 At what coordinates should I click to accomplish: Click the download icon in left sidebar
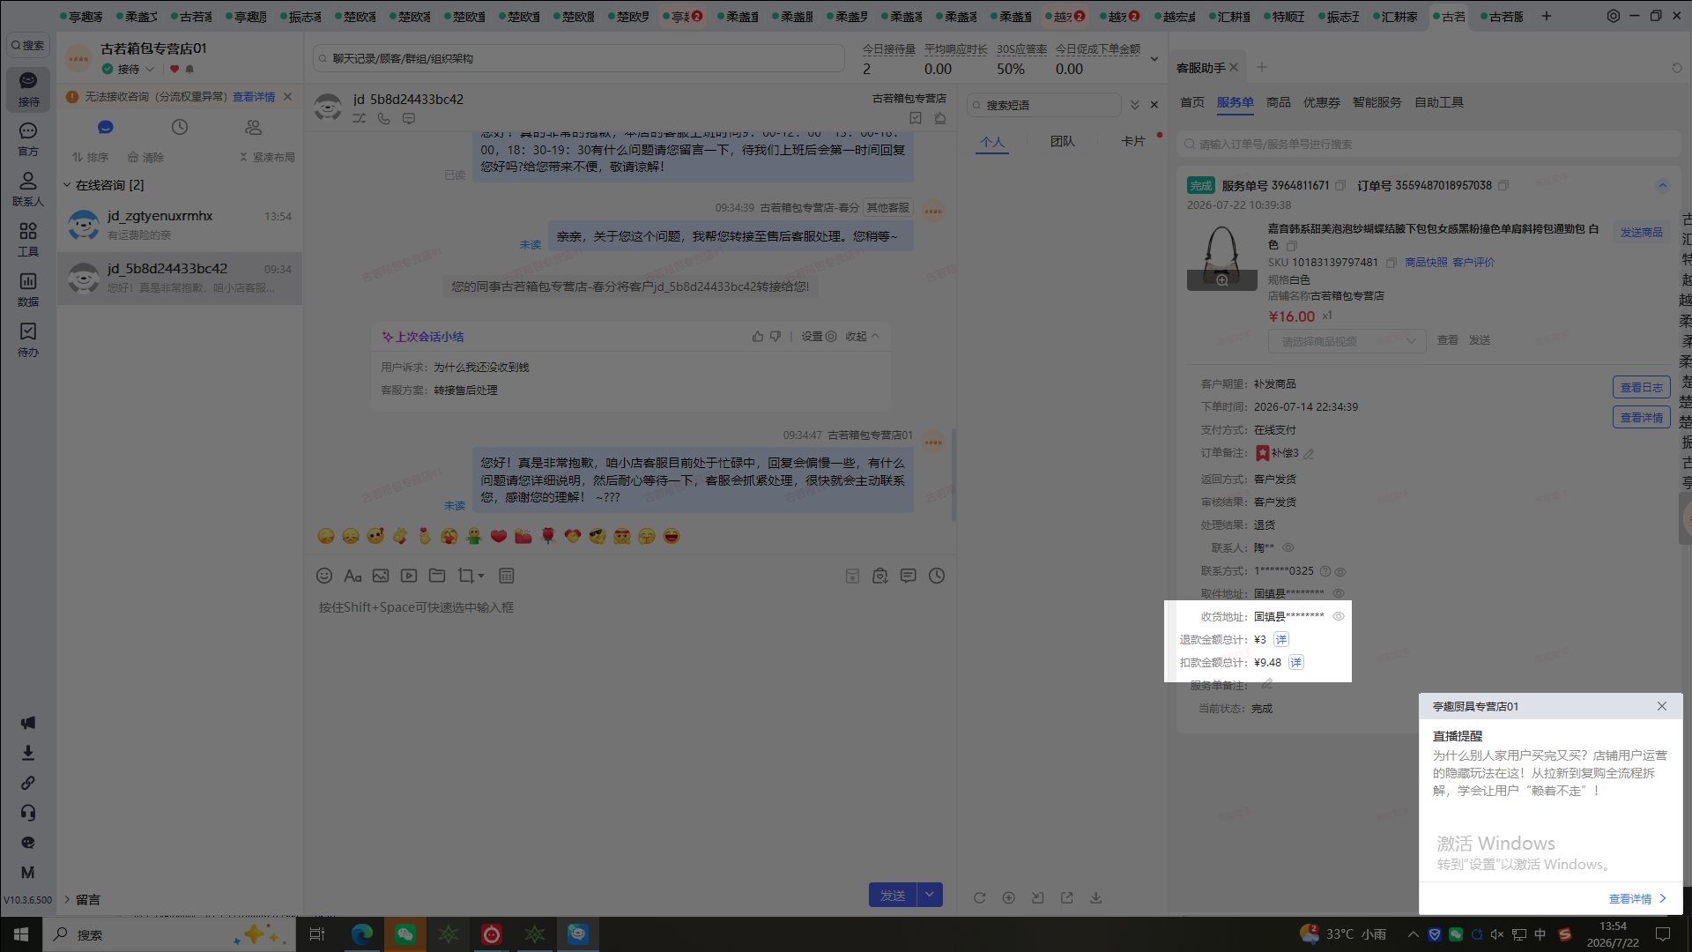(x=28, y=753)
